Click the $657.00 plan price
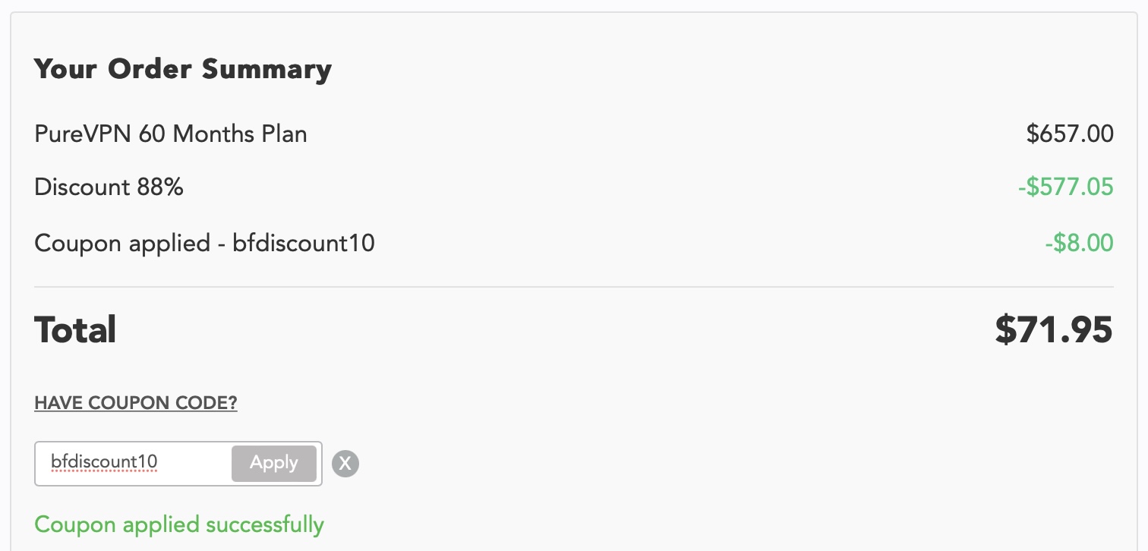This screenshot has width=1148, height=551. pos(1069,134)
